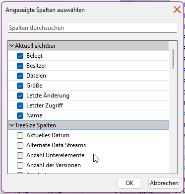Collapse the Aktuell sichtbar group chevron
The image size is (185, 194).
[11, 46]
